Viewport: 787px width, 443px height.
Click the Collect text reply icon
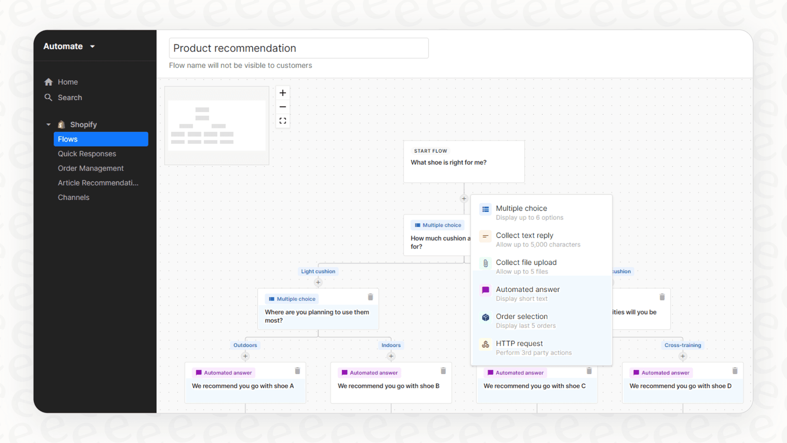point(485,236)
